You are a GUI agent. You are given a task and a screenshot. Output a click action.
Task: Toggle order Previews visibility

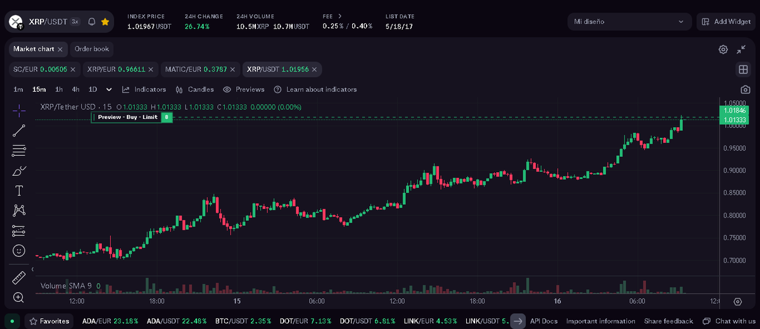click(x=244, y=89)
